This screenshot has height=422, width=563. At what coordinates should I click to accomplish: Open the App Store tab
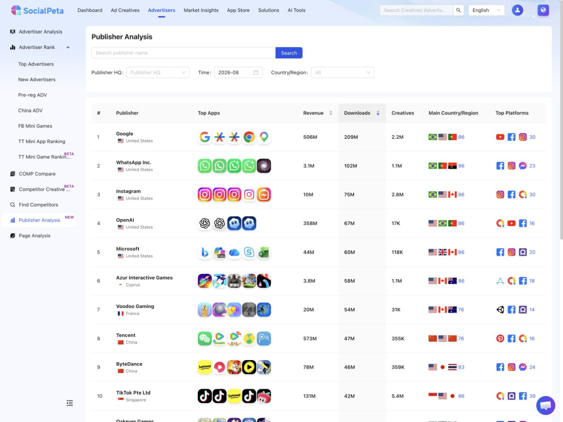(x=238, y=10)
